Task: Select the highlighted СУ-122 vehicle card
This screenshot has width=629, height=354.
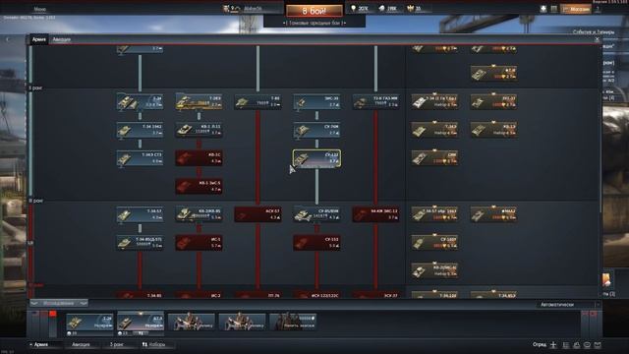Action: (x=316, y=158)
